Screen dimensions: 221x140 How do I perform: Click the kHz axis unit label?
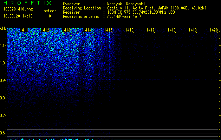coord(3,28)
